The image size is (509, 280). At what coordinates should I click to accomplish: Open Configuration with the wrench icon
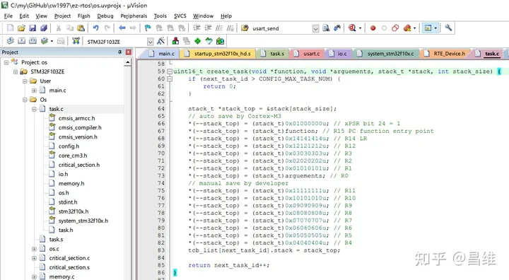tap(448, 28)
